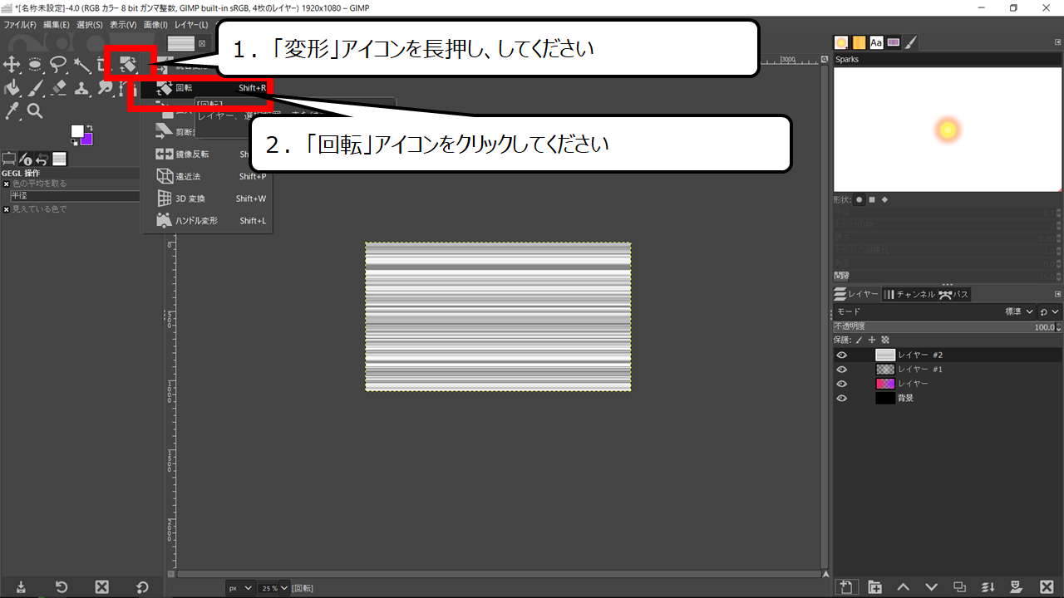Viewport: 1064px width, 598px height.
Task: Hide レイヤー #2 with its eye icon
Action: click(x=842, y=355)
